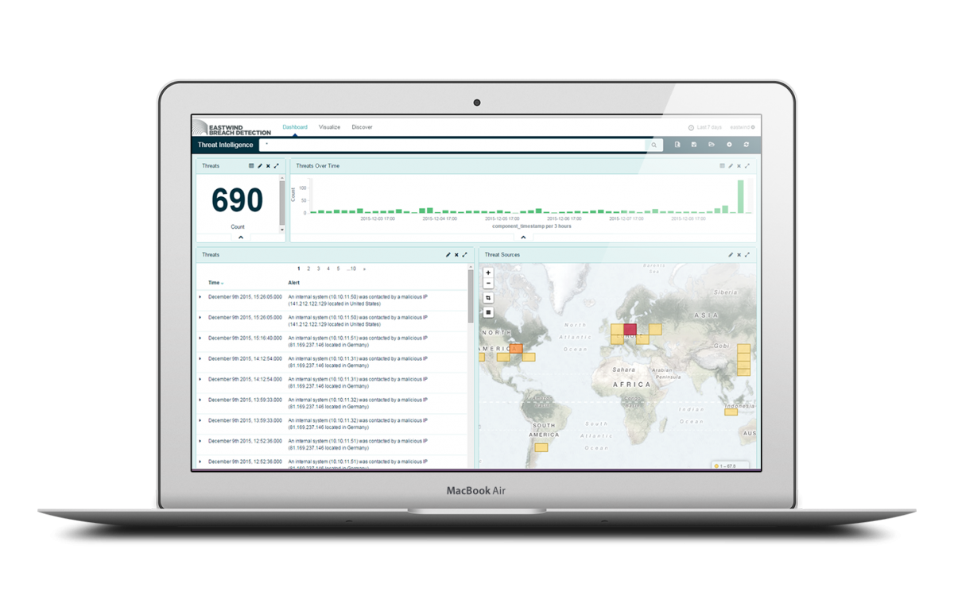This screenshot has width=954, height=607.
Task: Remove the Threat Sources panel
Action: 739,255
